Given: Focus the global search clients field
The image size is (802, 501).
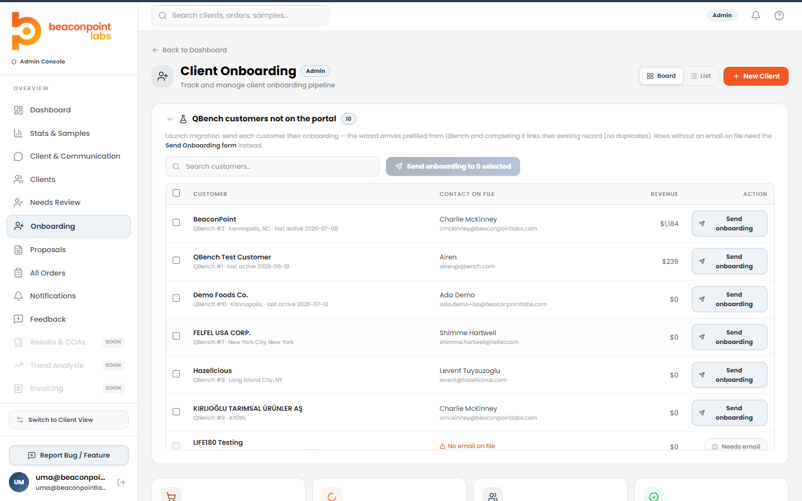Looking at the screenshot, I should 241,16.
